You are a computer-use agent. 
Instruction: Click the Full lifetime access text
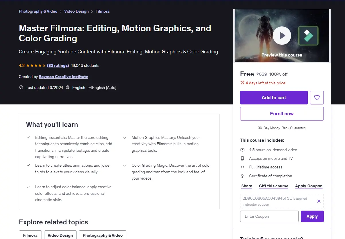click(x=266, y=167)
